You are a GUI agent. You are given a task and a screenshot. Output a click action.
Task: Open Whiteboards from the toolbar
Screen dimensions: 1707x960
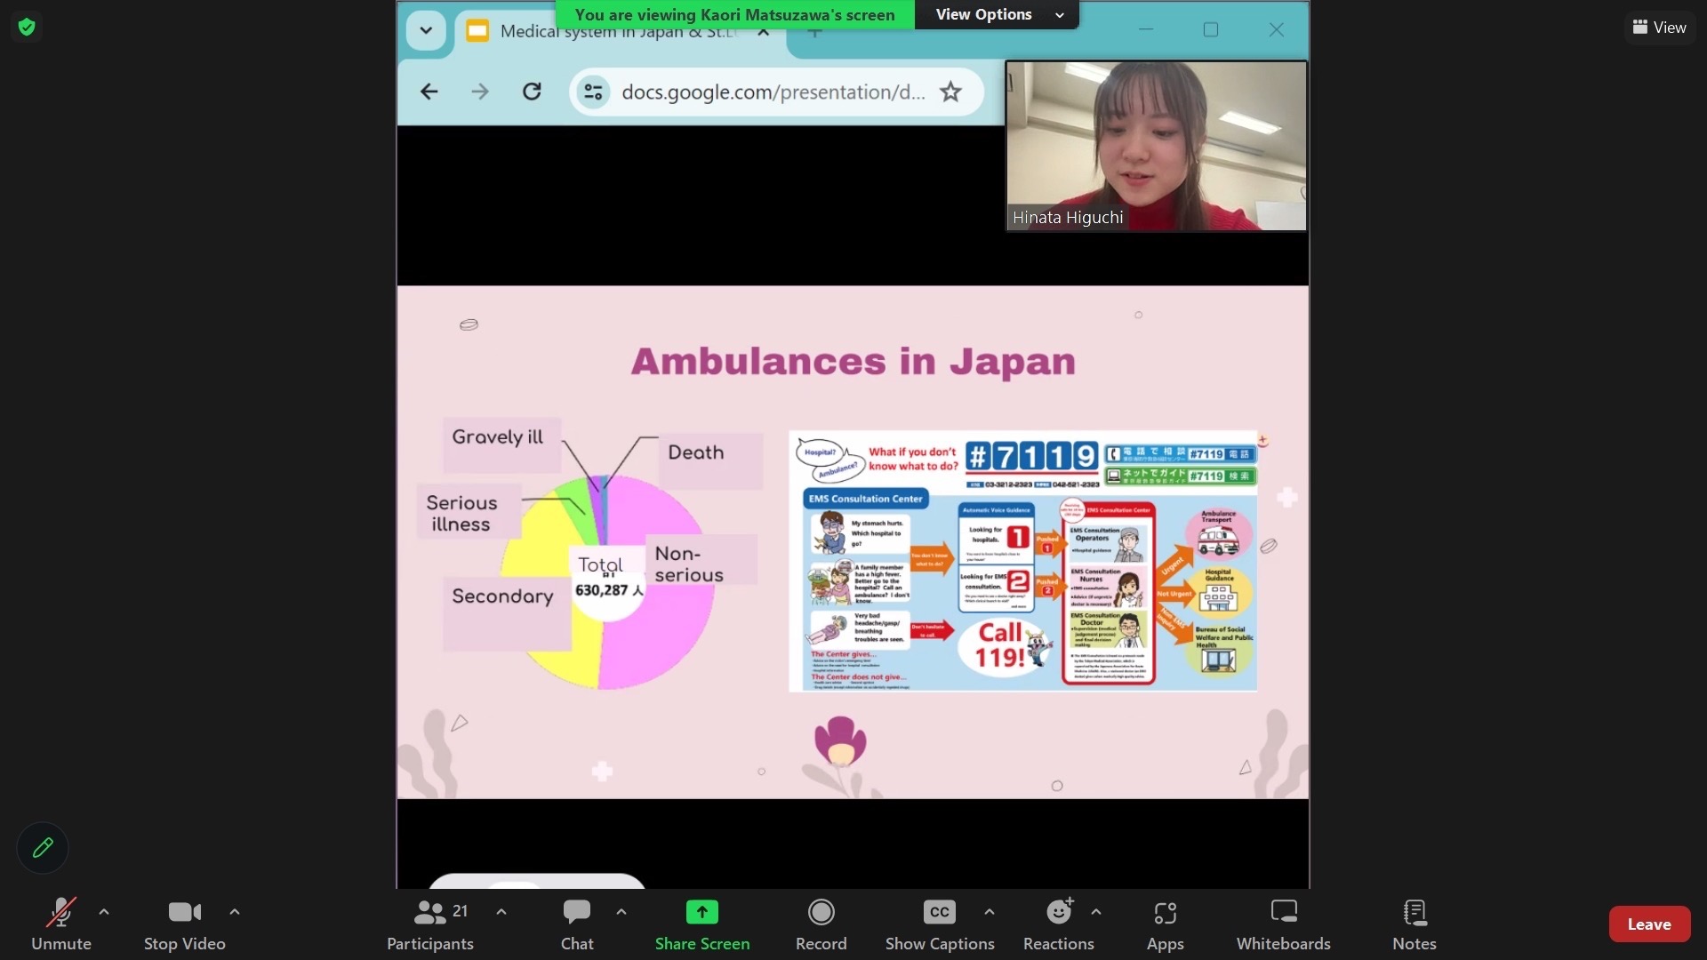tap(1283, 913)
